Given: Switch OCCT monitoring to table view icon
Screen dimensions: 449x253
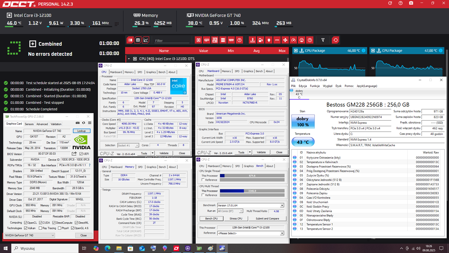Looking at the screenshot, I should (x=138, y=40).
